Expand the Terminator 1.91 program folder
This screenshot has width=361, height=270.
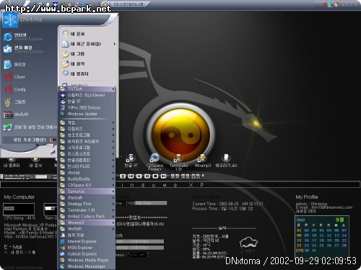[x=87, y=210]
